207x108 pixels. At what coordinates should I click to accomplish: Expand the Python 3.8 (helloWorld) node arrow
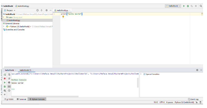click(x=4, y=26)
